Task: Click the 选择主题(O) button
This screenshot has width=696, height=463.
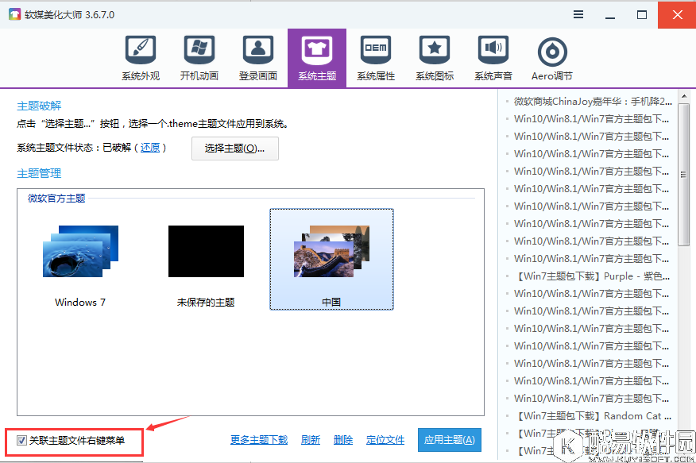Action: pos(234,148)
